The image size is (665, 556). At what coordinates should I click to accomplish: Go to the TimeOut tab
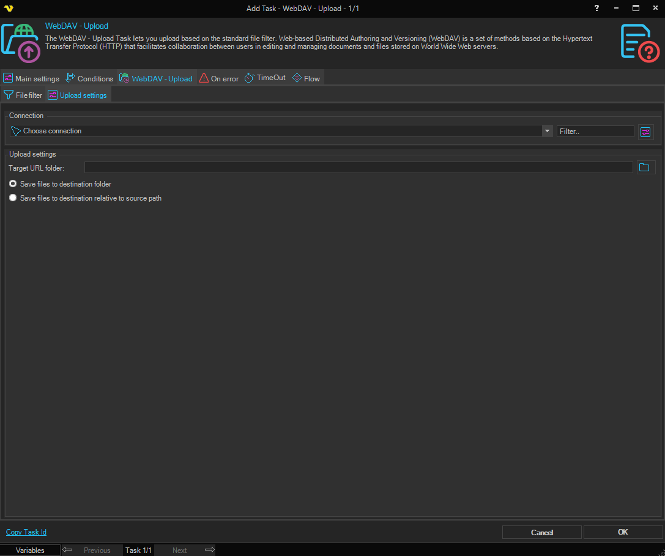tap(265, 78)
